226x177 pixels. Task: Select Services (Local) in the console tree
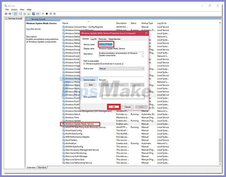click(x=14, y=18)
